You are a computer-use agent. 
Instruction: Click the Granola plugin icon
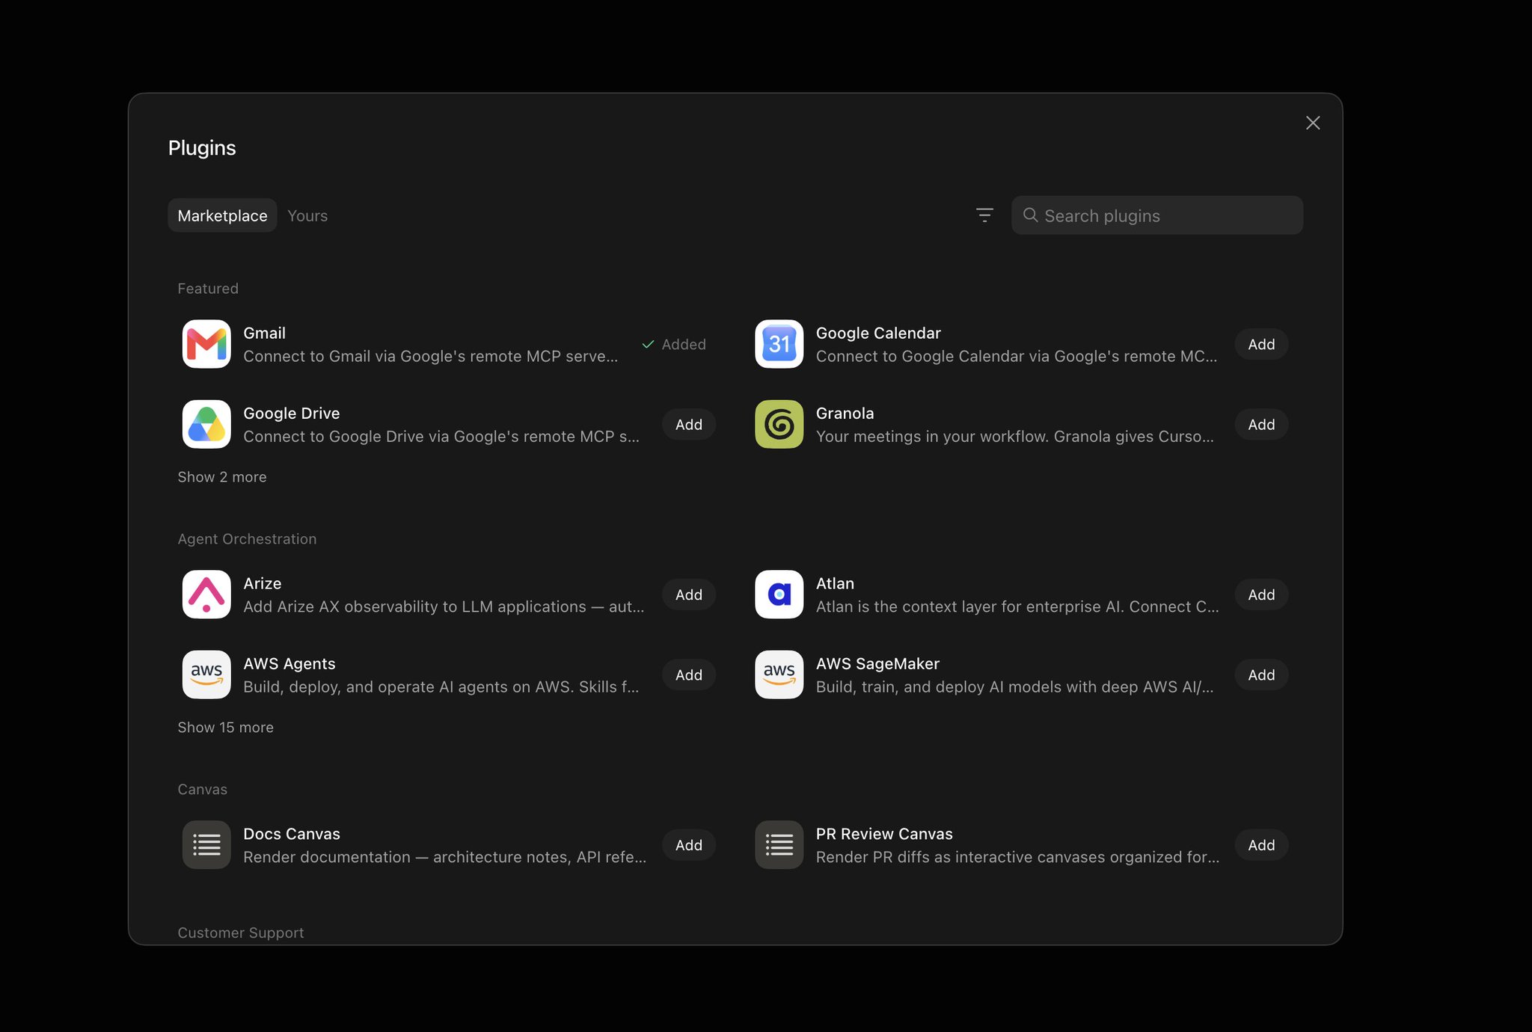(779, 424)
